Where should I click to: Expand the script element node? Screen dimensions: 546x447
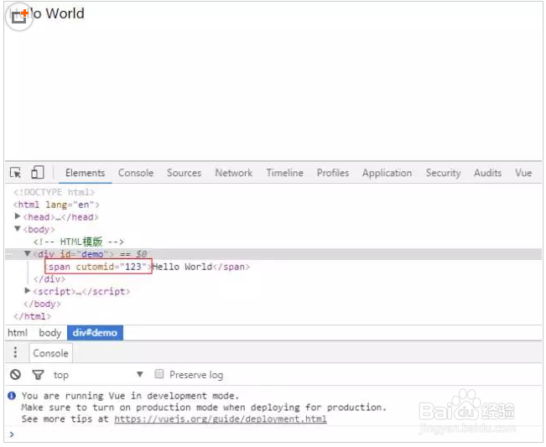pos(27,291)
